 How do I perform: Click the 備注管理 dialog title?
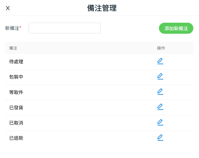[102, 8]
